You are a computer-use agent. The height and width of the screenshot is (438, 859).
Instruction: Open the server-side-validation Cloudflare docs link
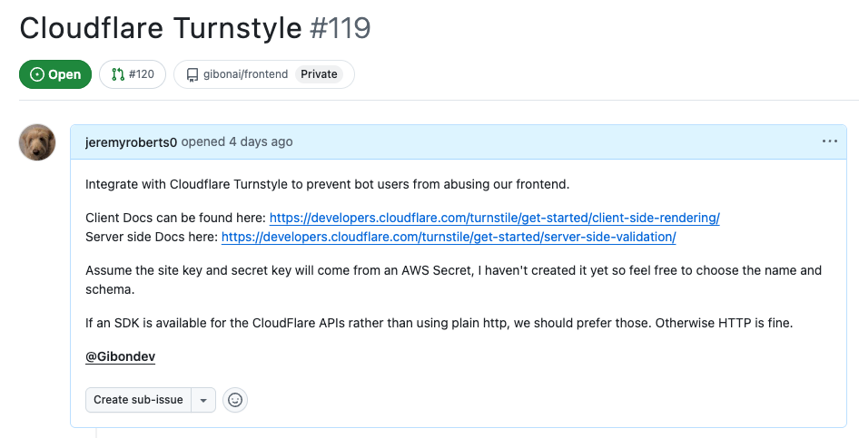(x=449, y=237)
